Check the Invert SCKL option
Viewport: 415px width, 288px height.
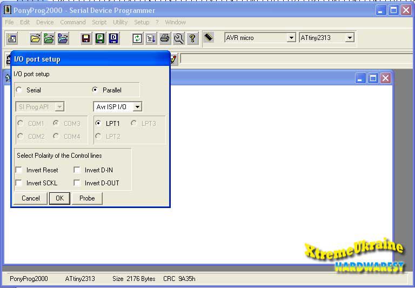(19, 183)
